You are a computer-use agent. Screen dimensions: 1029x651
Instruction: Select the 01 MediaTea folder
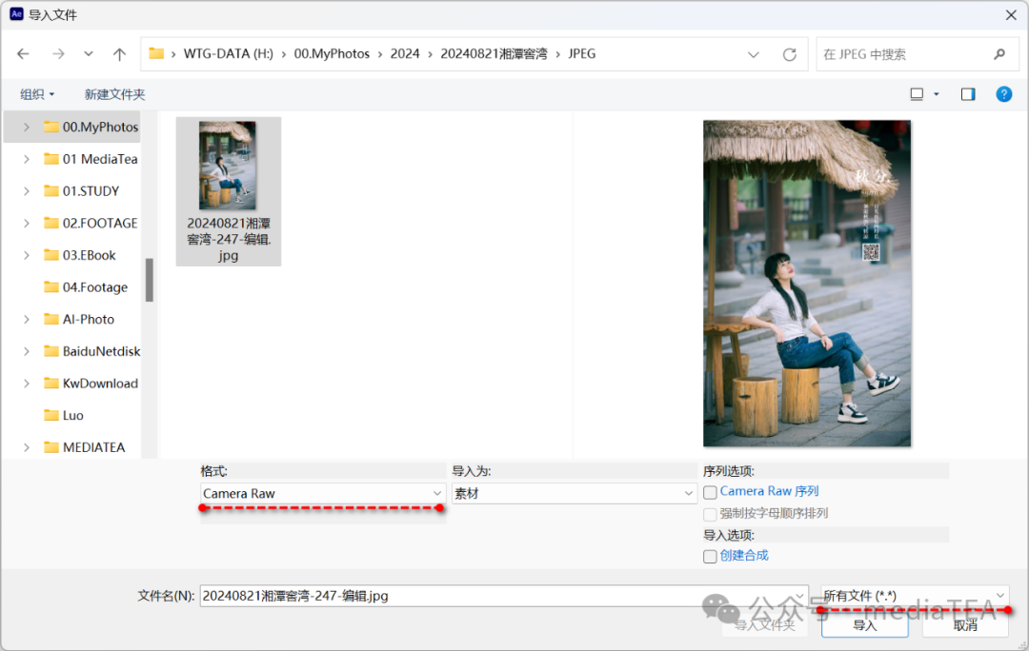point(91,159)
